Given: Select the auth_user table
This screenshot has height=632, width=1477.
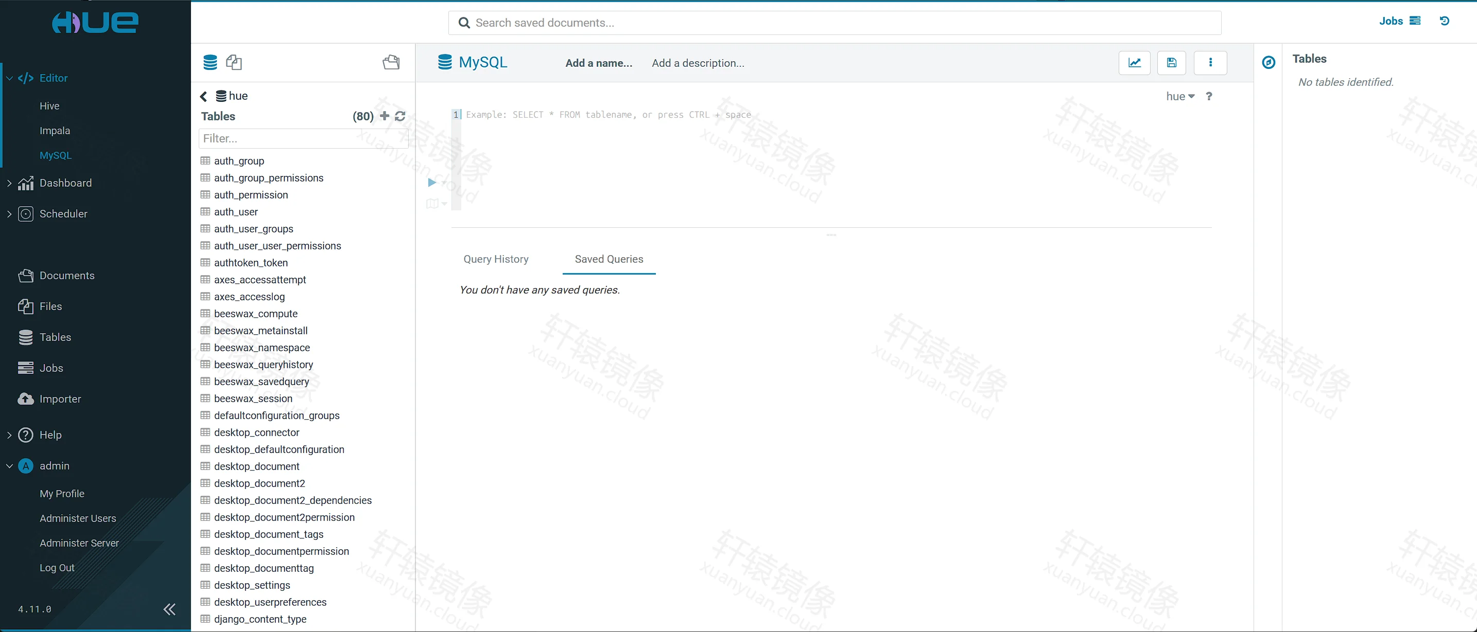Looking at the screenshot, I should [236, 212].
